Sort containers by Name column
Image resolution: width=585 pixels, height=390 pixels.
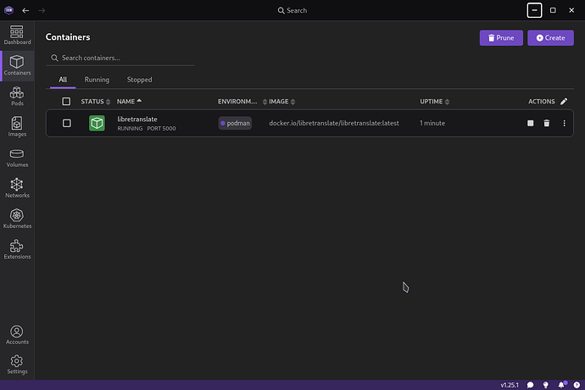tap(126, 102)
